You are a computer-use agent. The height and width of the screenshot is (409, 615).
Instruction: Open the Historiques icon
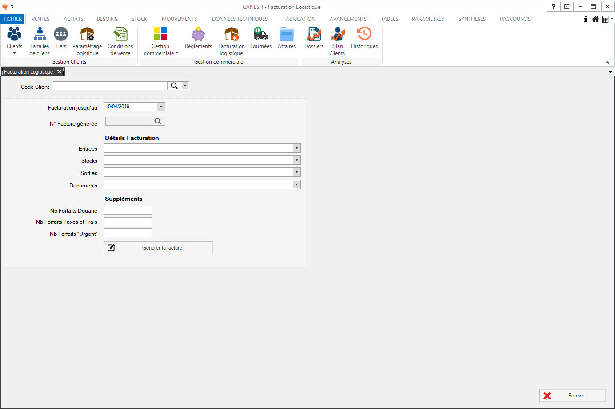364,35
